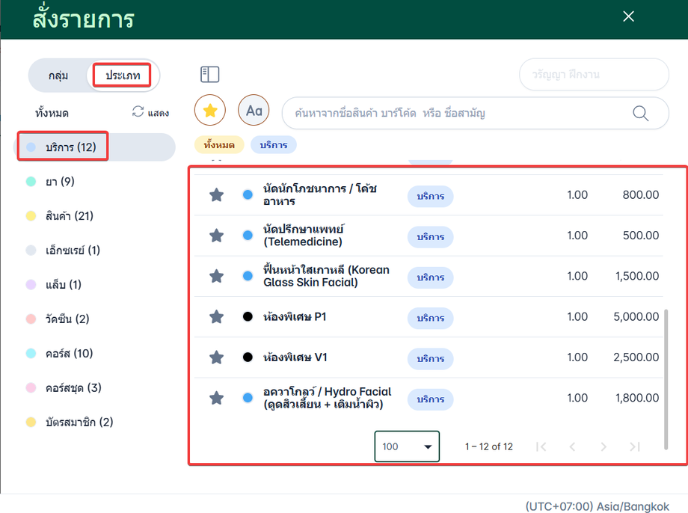The height and width of the screenshot is (513, 688).
Task: Click price 5,000.00 in the list
Action: click(x=636, y=317)
